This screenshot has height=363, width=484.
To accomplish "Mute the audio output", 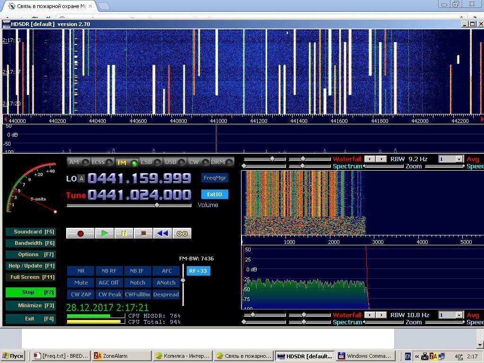I will (81, 283).
